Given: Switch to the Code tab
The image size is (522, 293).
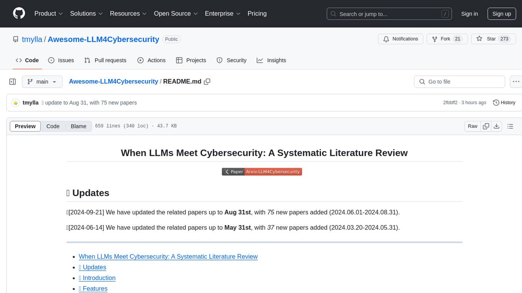Looking at the screenshot, I should pyautogui.click(x=27, y=60).
